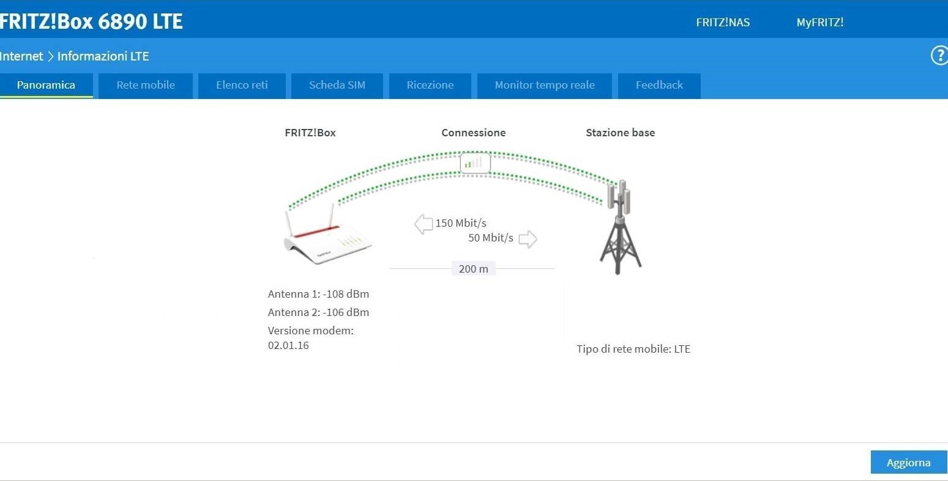Click Tipo di rete mobile: LTE text
Image resolution: width=948 pixels, height=481 pixels.
pyautogui.click(x=633, y=350)
